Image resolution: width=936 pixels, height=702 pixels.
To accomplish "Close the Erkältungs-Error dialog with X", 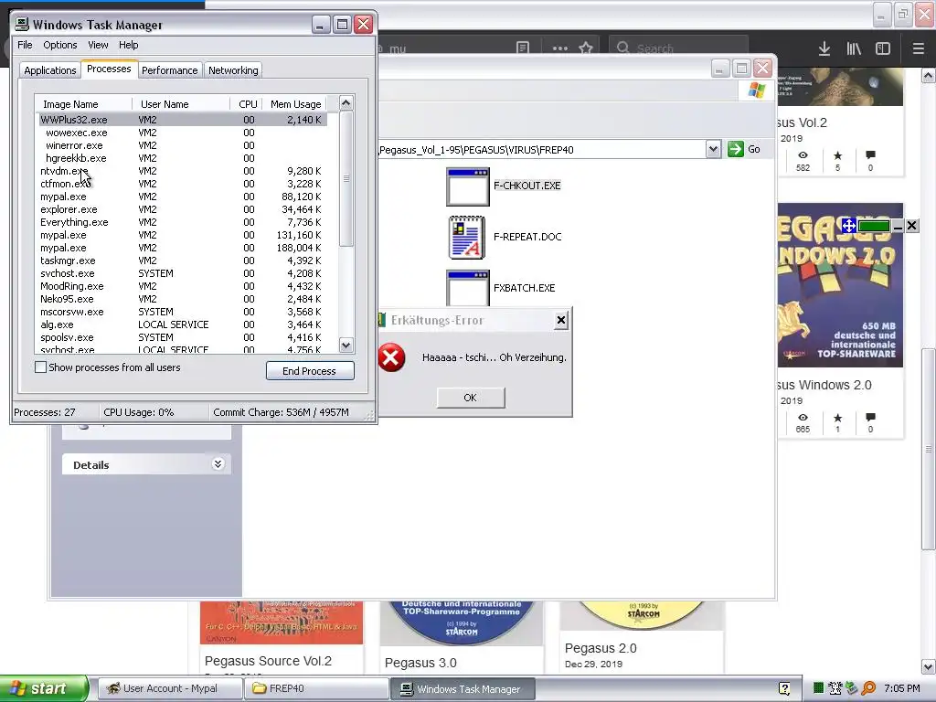I will click(x=560, y=321).
